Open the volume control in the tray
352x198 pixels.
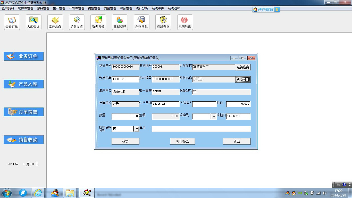[325, 193]
